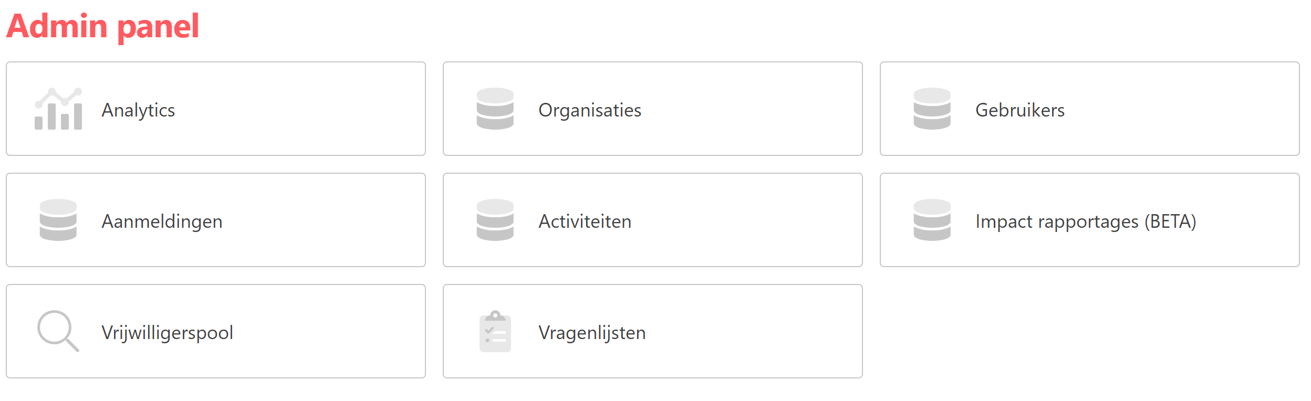1311x401 pixels.
Task: Click the Vragenlijsten clipboard checklist icon
Action: coord(495,332)
